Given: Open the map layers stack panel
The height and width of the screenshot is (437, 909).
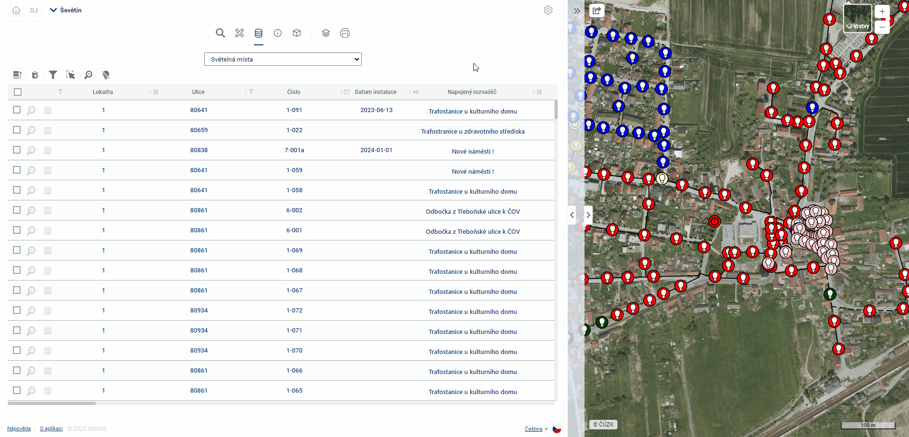Looking at the screenshot, I should 326,33.
